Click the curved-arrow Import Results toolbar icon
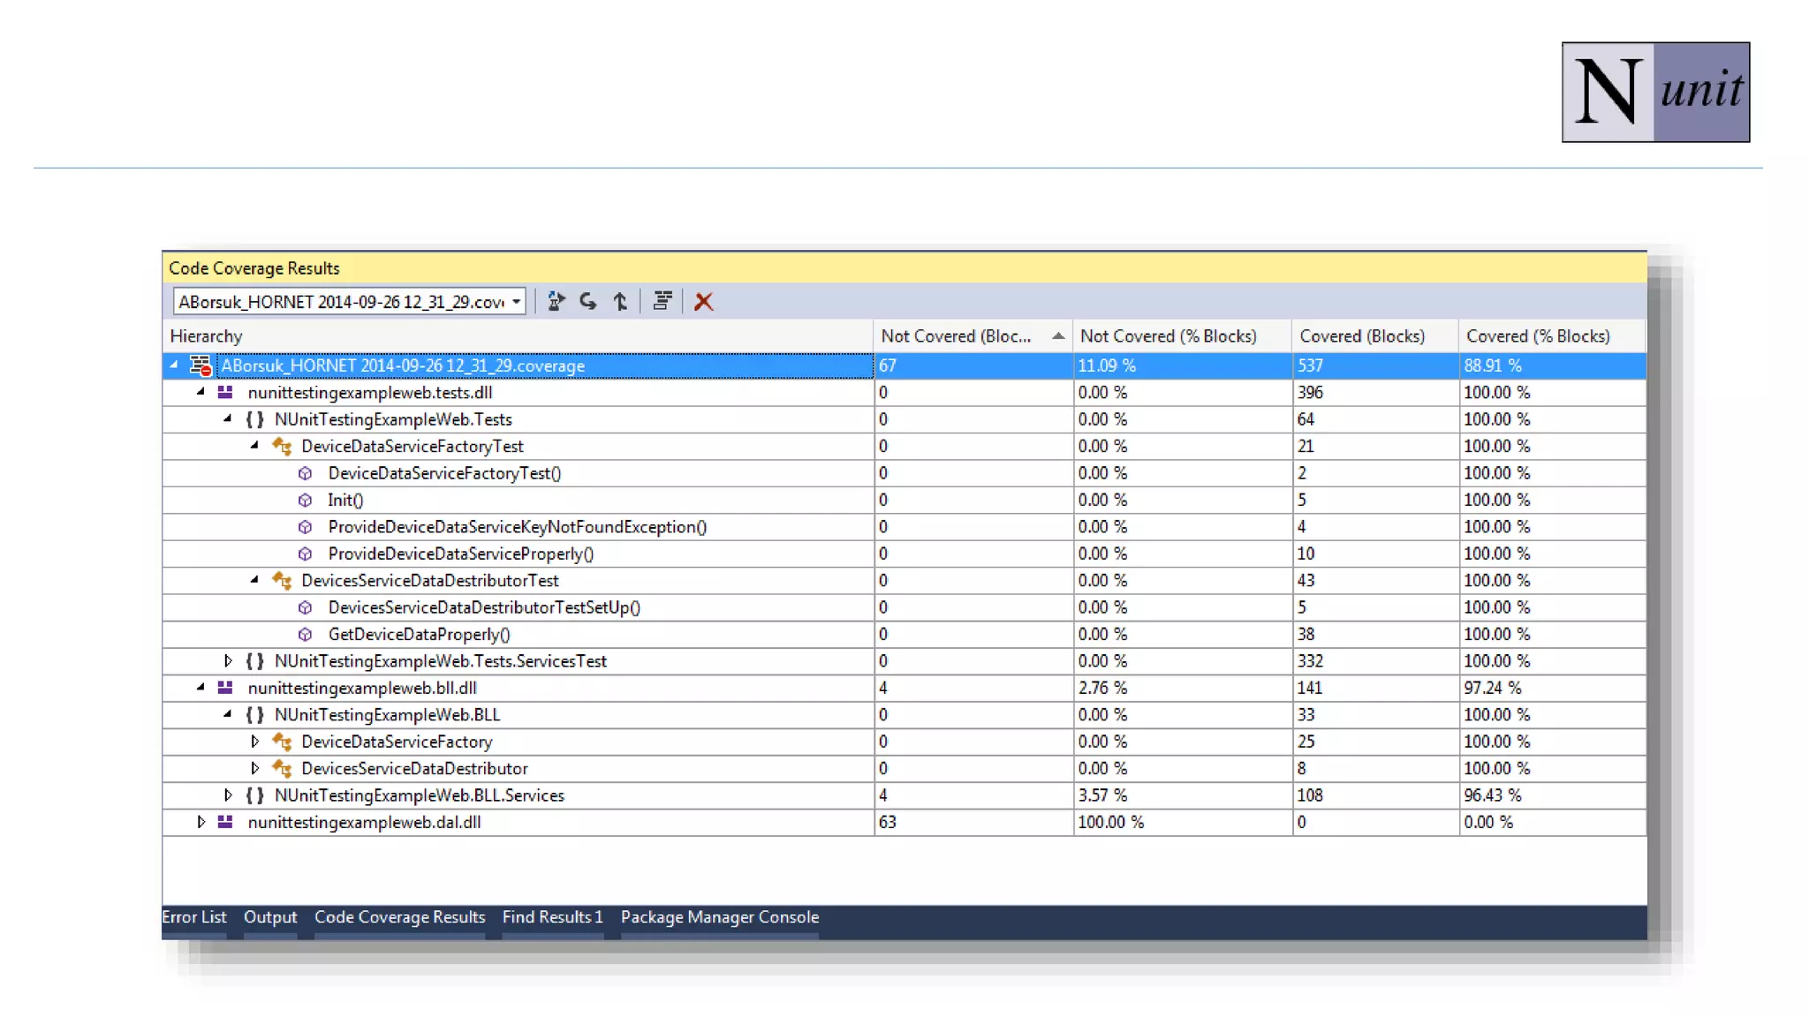Image resolution: width=1809 pixels, height=1017 pixels. click(x=588, y=302)
